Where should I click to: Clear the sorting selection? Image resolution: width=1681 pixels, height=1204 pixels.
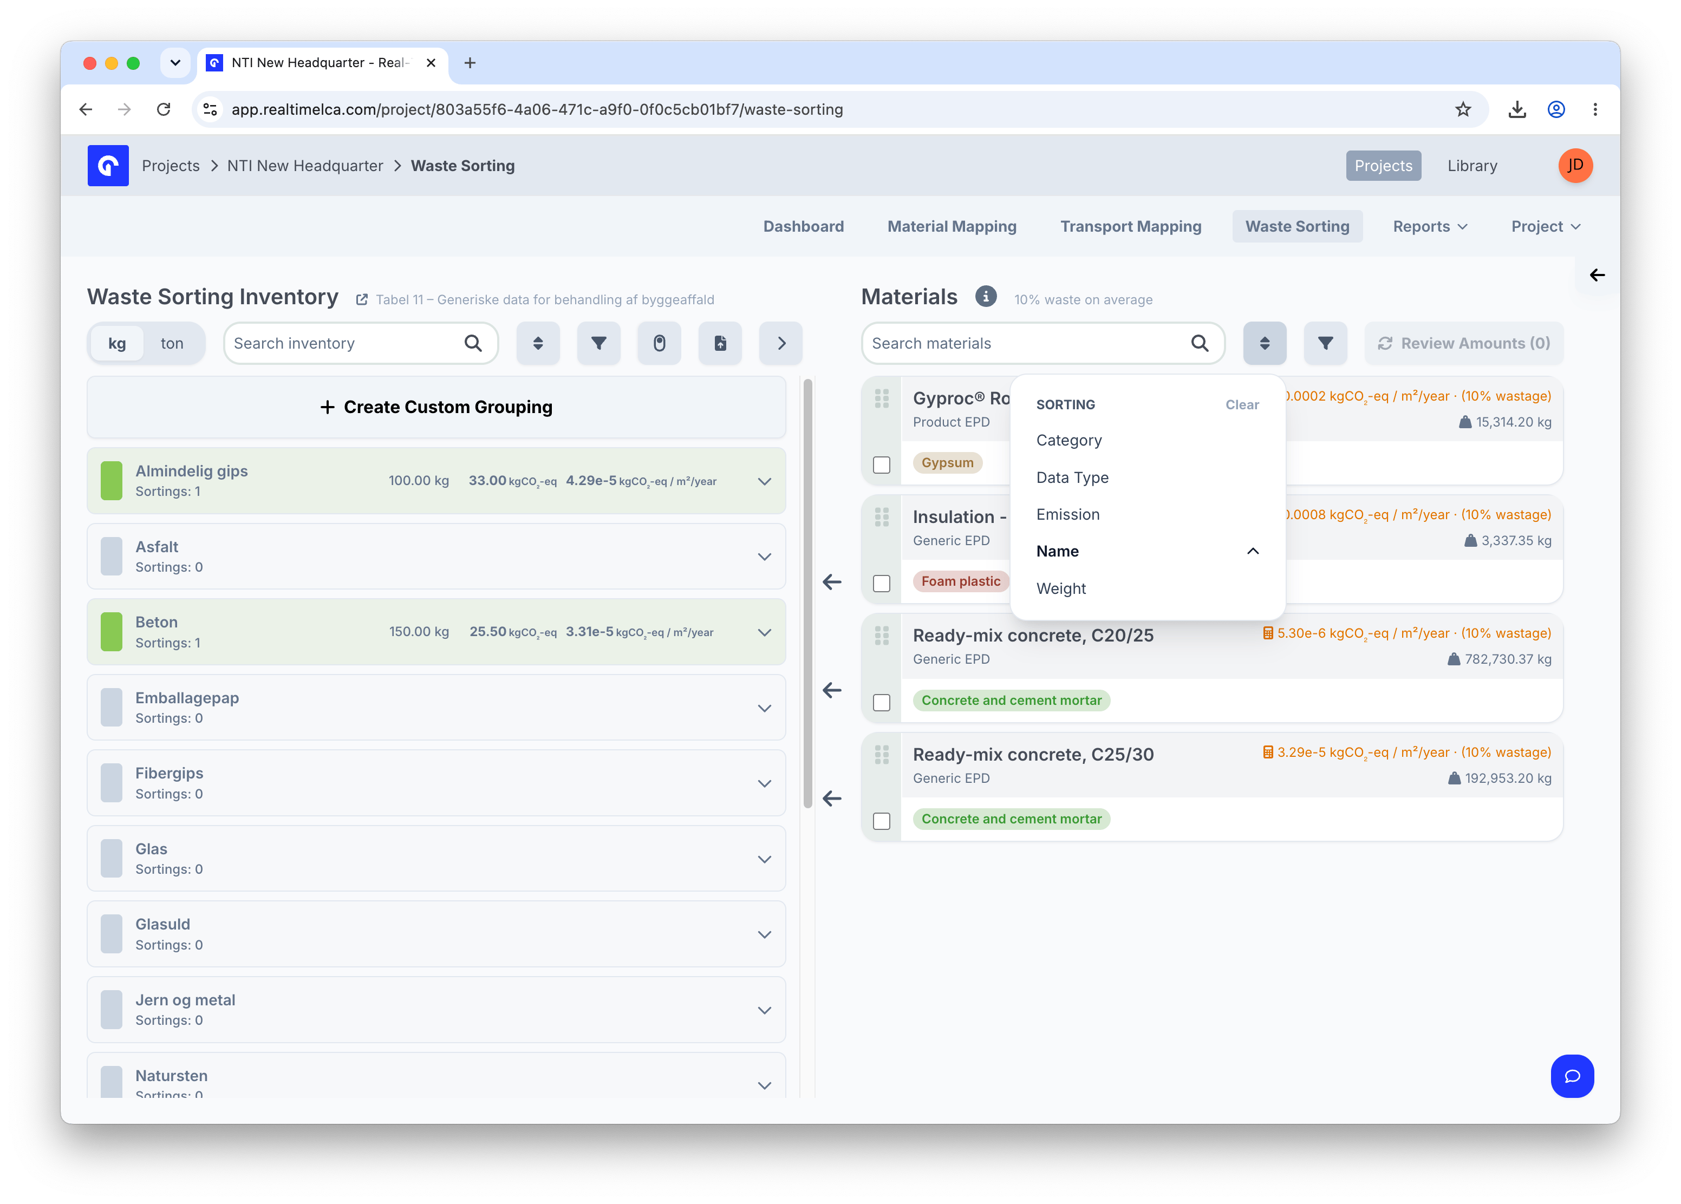[x=1242, y=405]
